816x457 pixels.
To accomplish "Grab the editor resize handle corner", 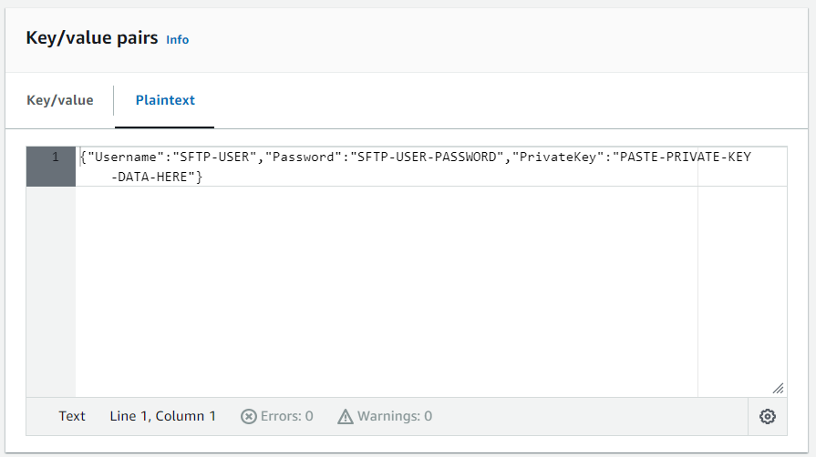I will click(x=778, y=389).
